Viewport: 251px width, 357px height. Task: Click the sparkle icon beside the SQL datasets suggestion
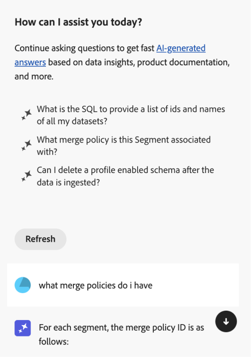(26, 115)
